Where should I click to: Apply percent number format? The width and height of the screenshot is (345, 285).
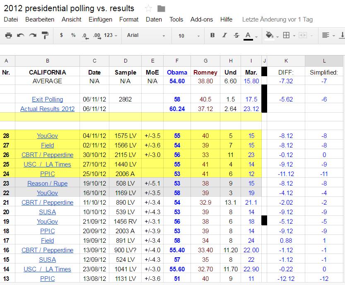coord(73,35)
